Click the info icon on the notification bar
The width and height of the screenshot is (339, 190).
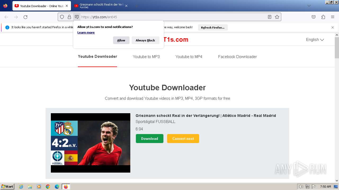click(7, 27)
